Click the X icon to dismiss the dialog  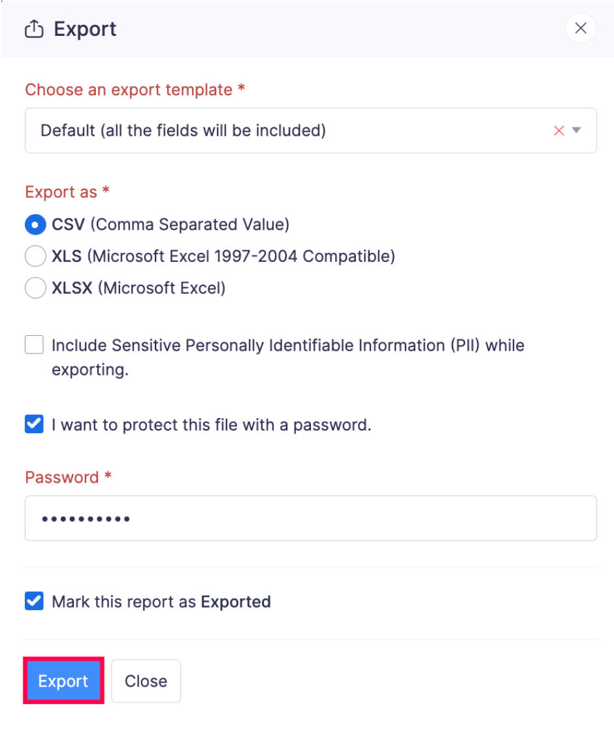point(580,28)
